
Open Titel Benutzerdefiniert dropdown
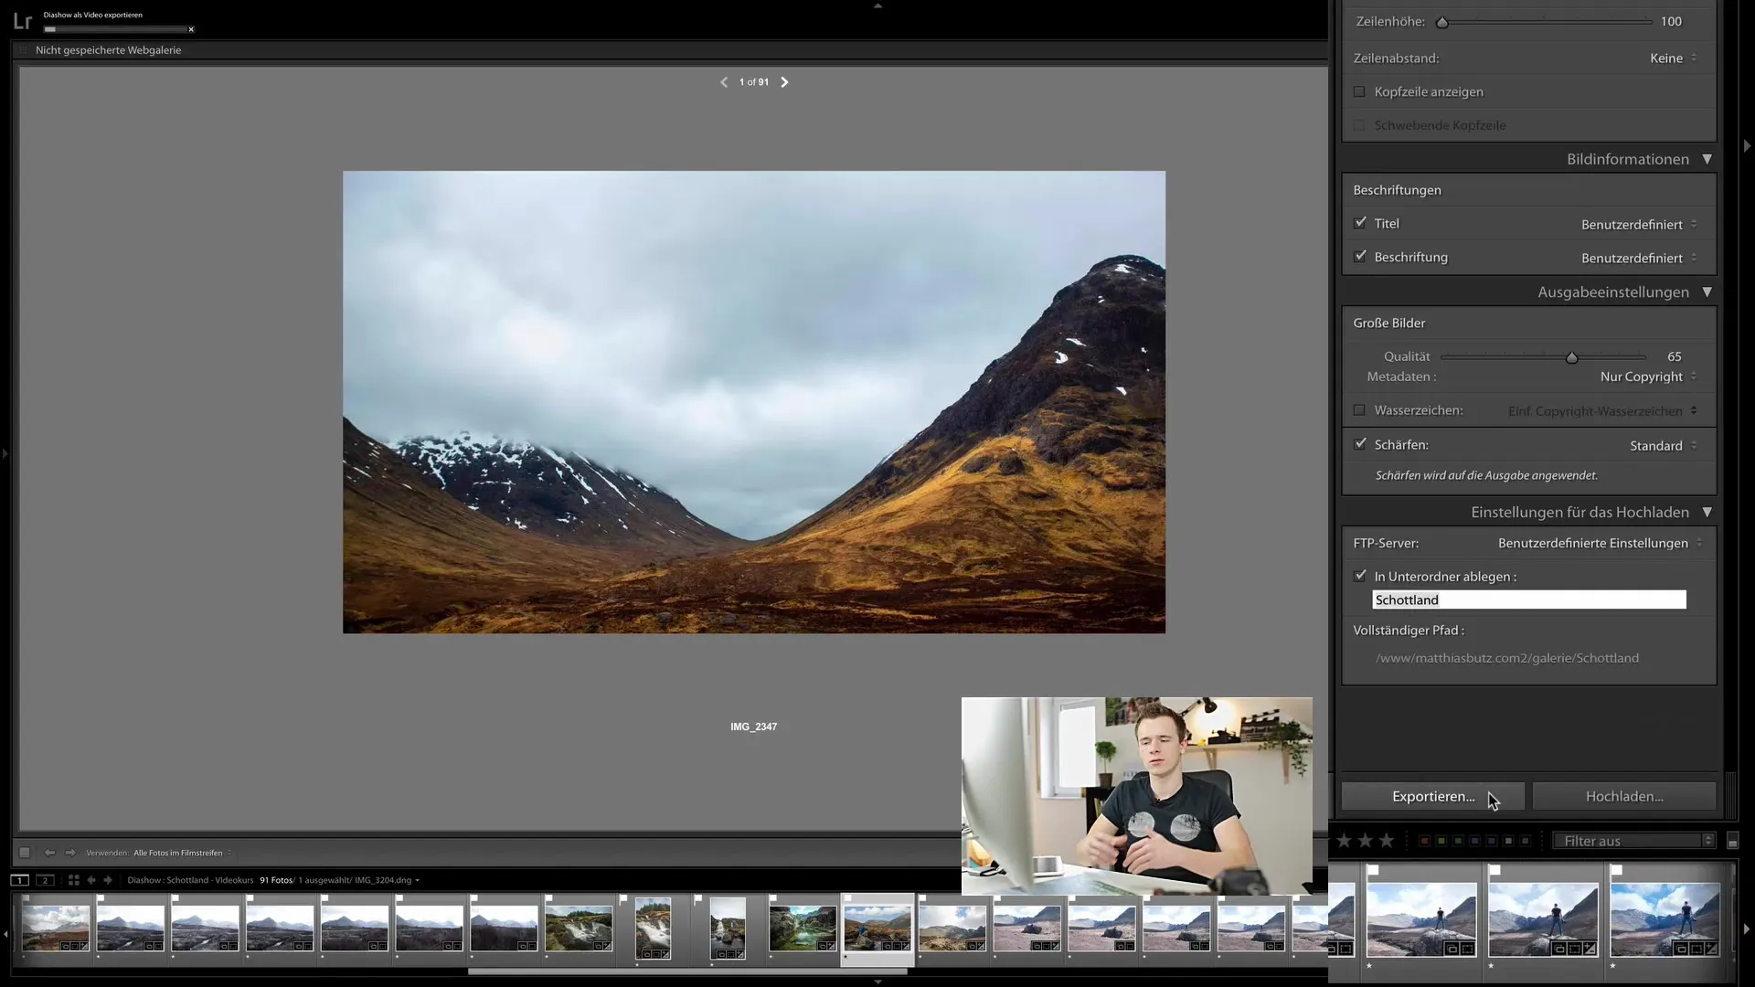click(x=1639, y=224)
